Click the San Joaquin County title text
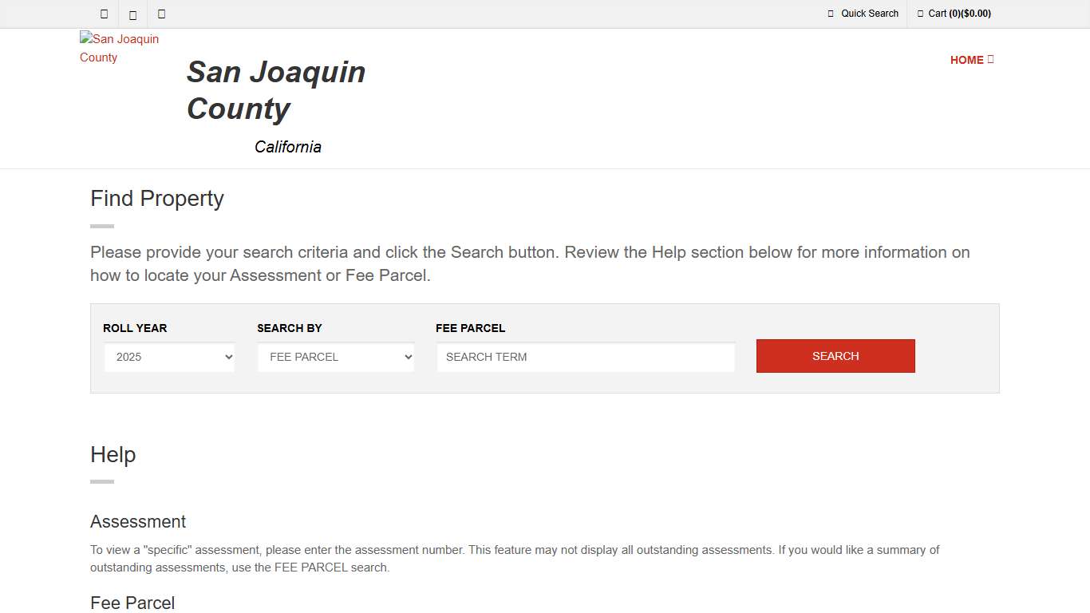Image resolution: width=1090 pixels, height=613 pixels. [275, 90]
